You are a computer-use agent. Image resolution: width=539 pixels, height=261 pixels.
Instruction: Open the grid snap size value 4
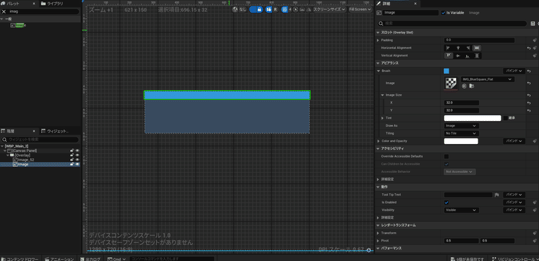click(x=290, y=9)
